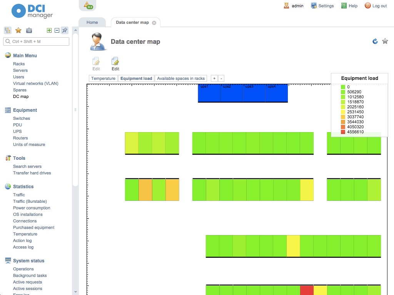Switch the map to Temperature view

point(103,78)
